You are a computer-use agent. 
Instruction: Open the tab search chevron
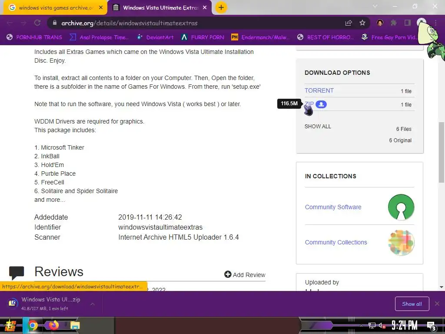tap(375, 6)
